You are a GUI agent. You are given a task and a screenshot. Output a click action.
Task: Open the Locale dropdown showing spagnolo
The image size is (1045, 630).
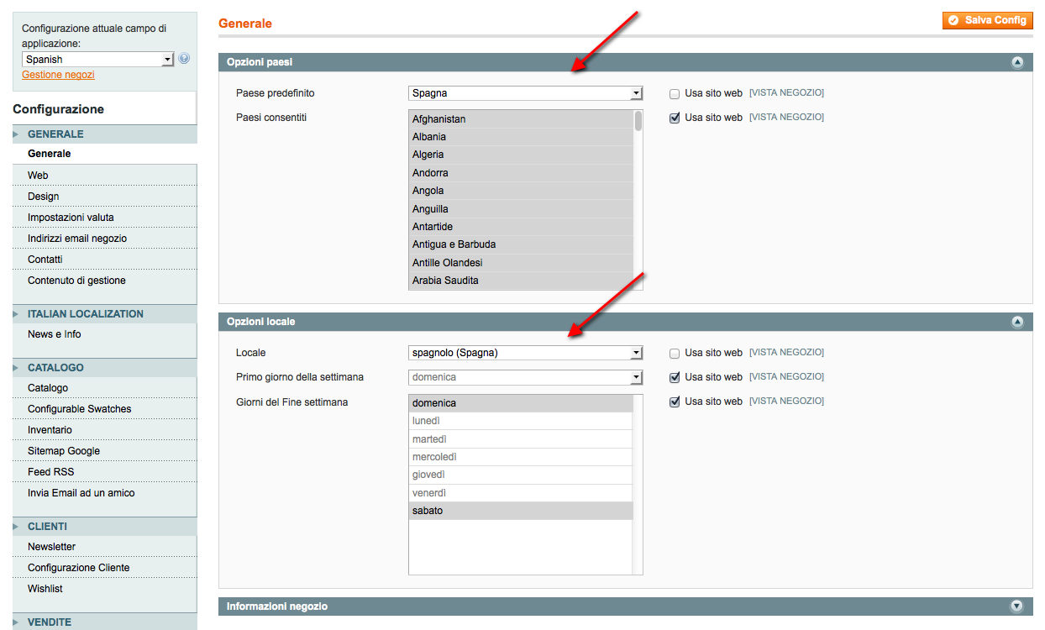[x=525, y=353]
